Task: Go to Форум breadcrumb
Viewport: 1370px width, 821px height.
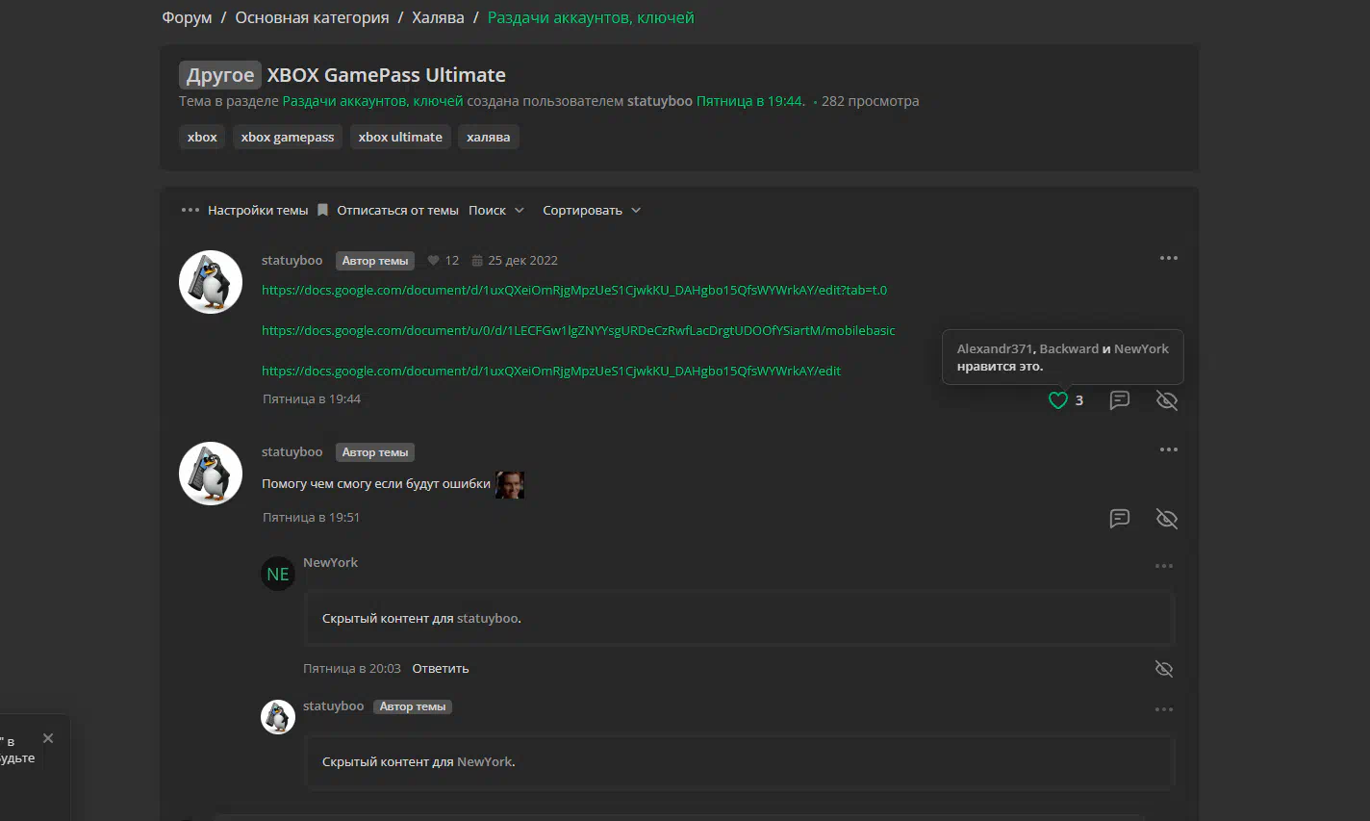Action: [187, 17]
